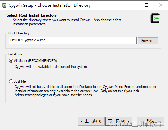Select the Just Me radio option
The width and height of the screenshot is (168, 130).
pyautogui.click(x=11, y=81)
